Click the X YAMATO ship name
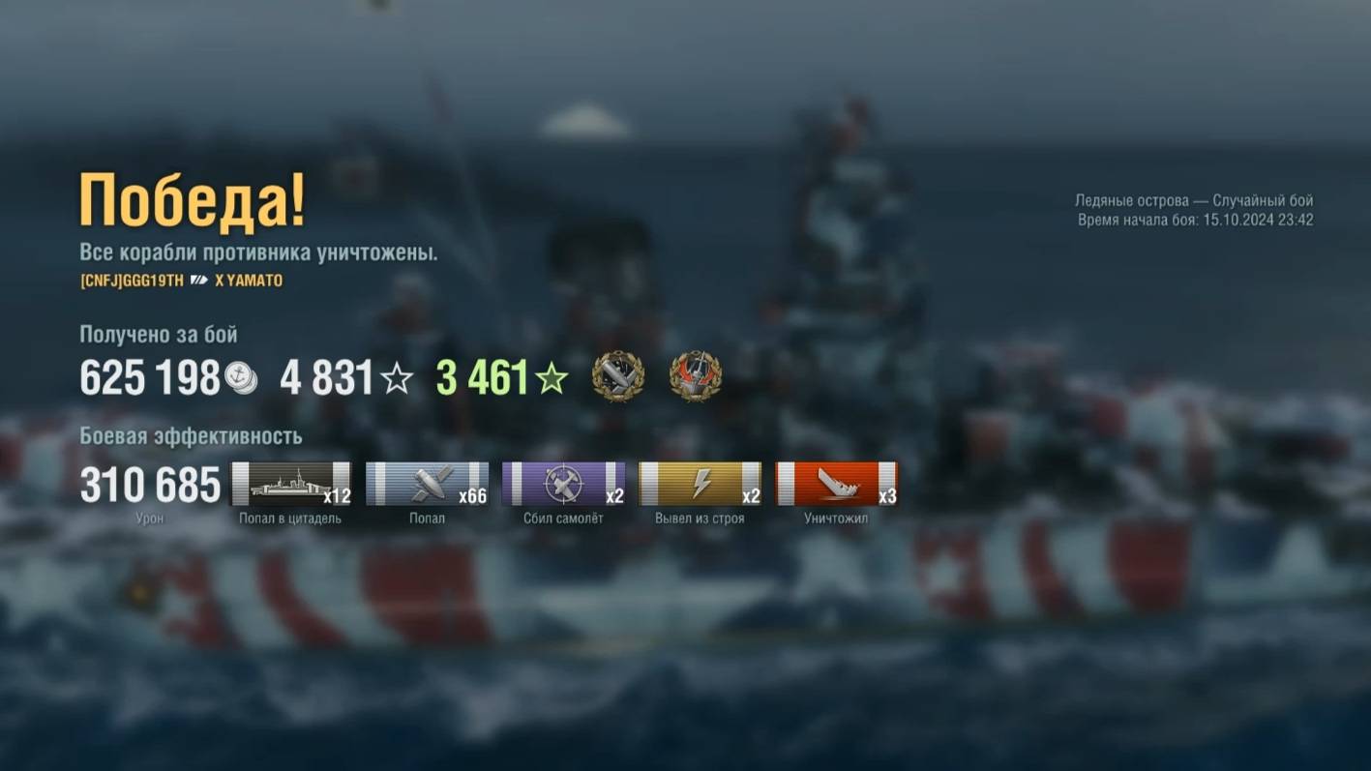1371x771 pixels. click(249, 281)
